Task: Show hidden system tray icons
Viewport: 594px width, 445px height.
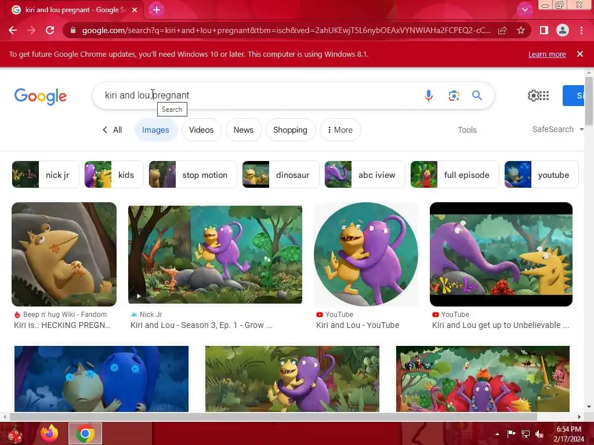Action: coord(497,434)
